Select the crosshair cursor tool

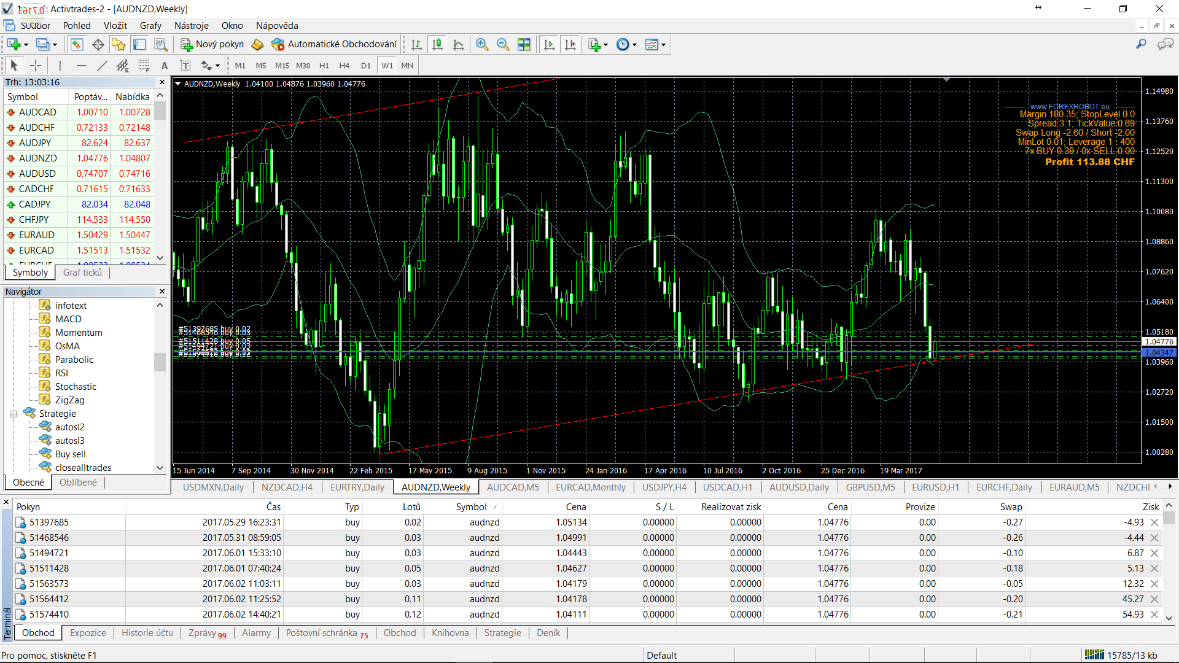pyautogui.click(x=36, y=66)
